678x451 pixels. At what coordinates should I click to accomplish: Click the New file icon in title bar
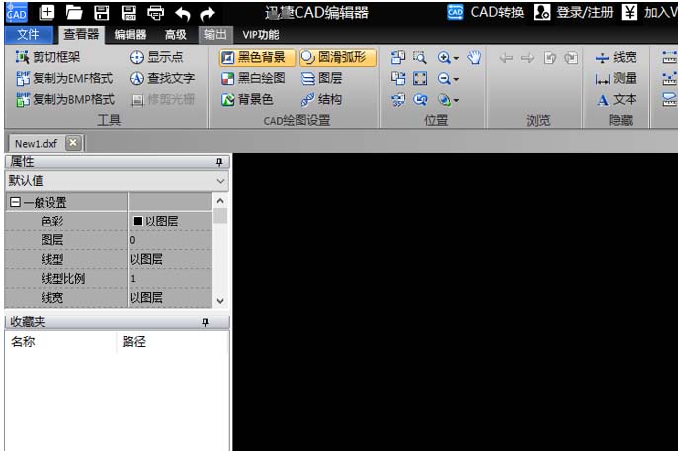46,13
